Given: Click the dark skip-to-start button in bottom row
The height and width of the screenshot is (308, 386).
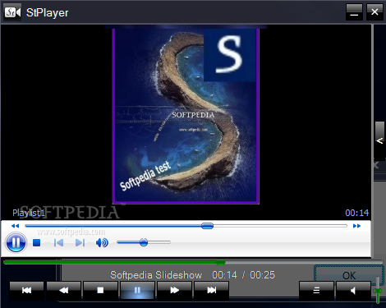Looking at the screenshot, I should click(x=26, y=290).
